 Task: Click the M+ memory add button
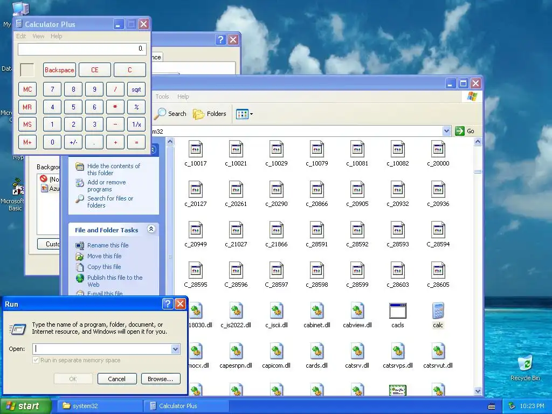click(27, 142)
